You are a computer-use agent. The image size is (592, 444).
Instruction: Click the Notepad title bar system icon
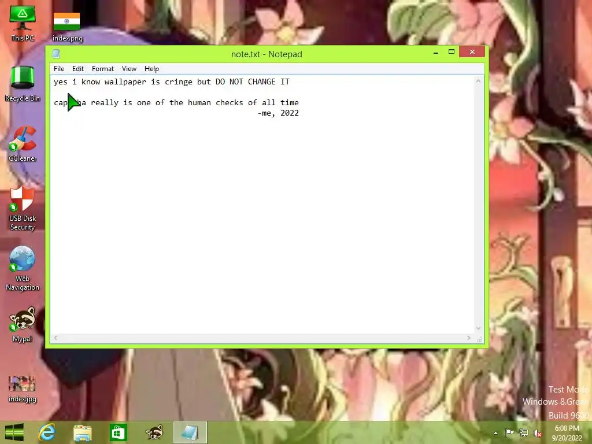tap(56, 54)
